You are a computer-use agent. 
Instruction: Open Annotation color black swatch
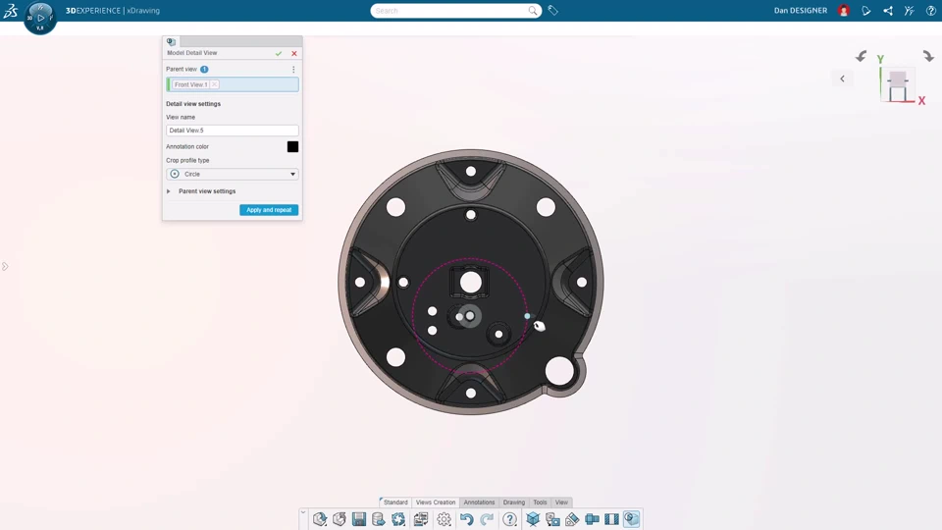292,146
